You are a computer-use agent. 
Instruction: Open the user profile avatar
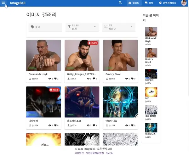click(184, 3)
